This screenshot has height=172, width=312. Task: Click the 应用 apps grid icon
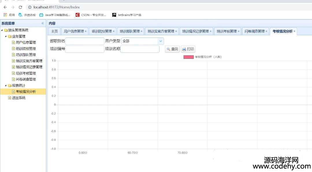(x=5, y=15)
